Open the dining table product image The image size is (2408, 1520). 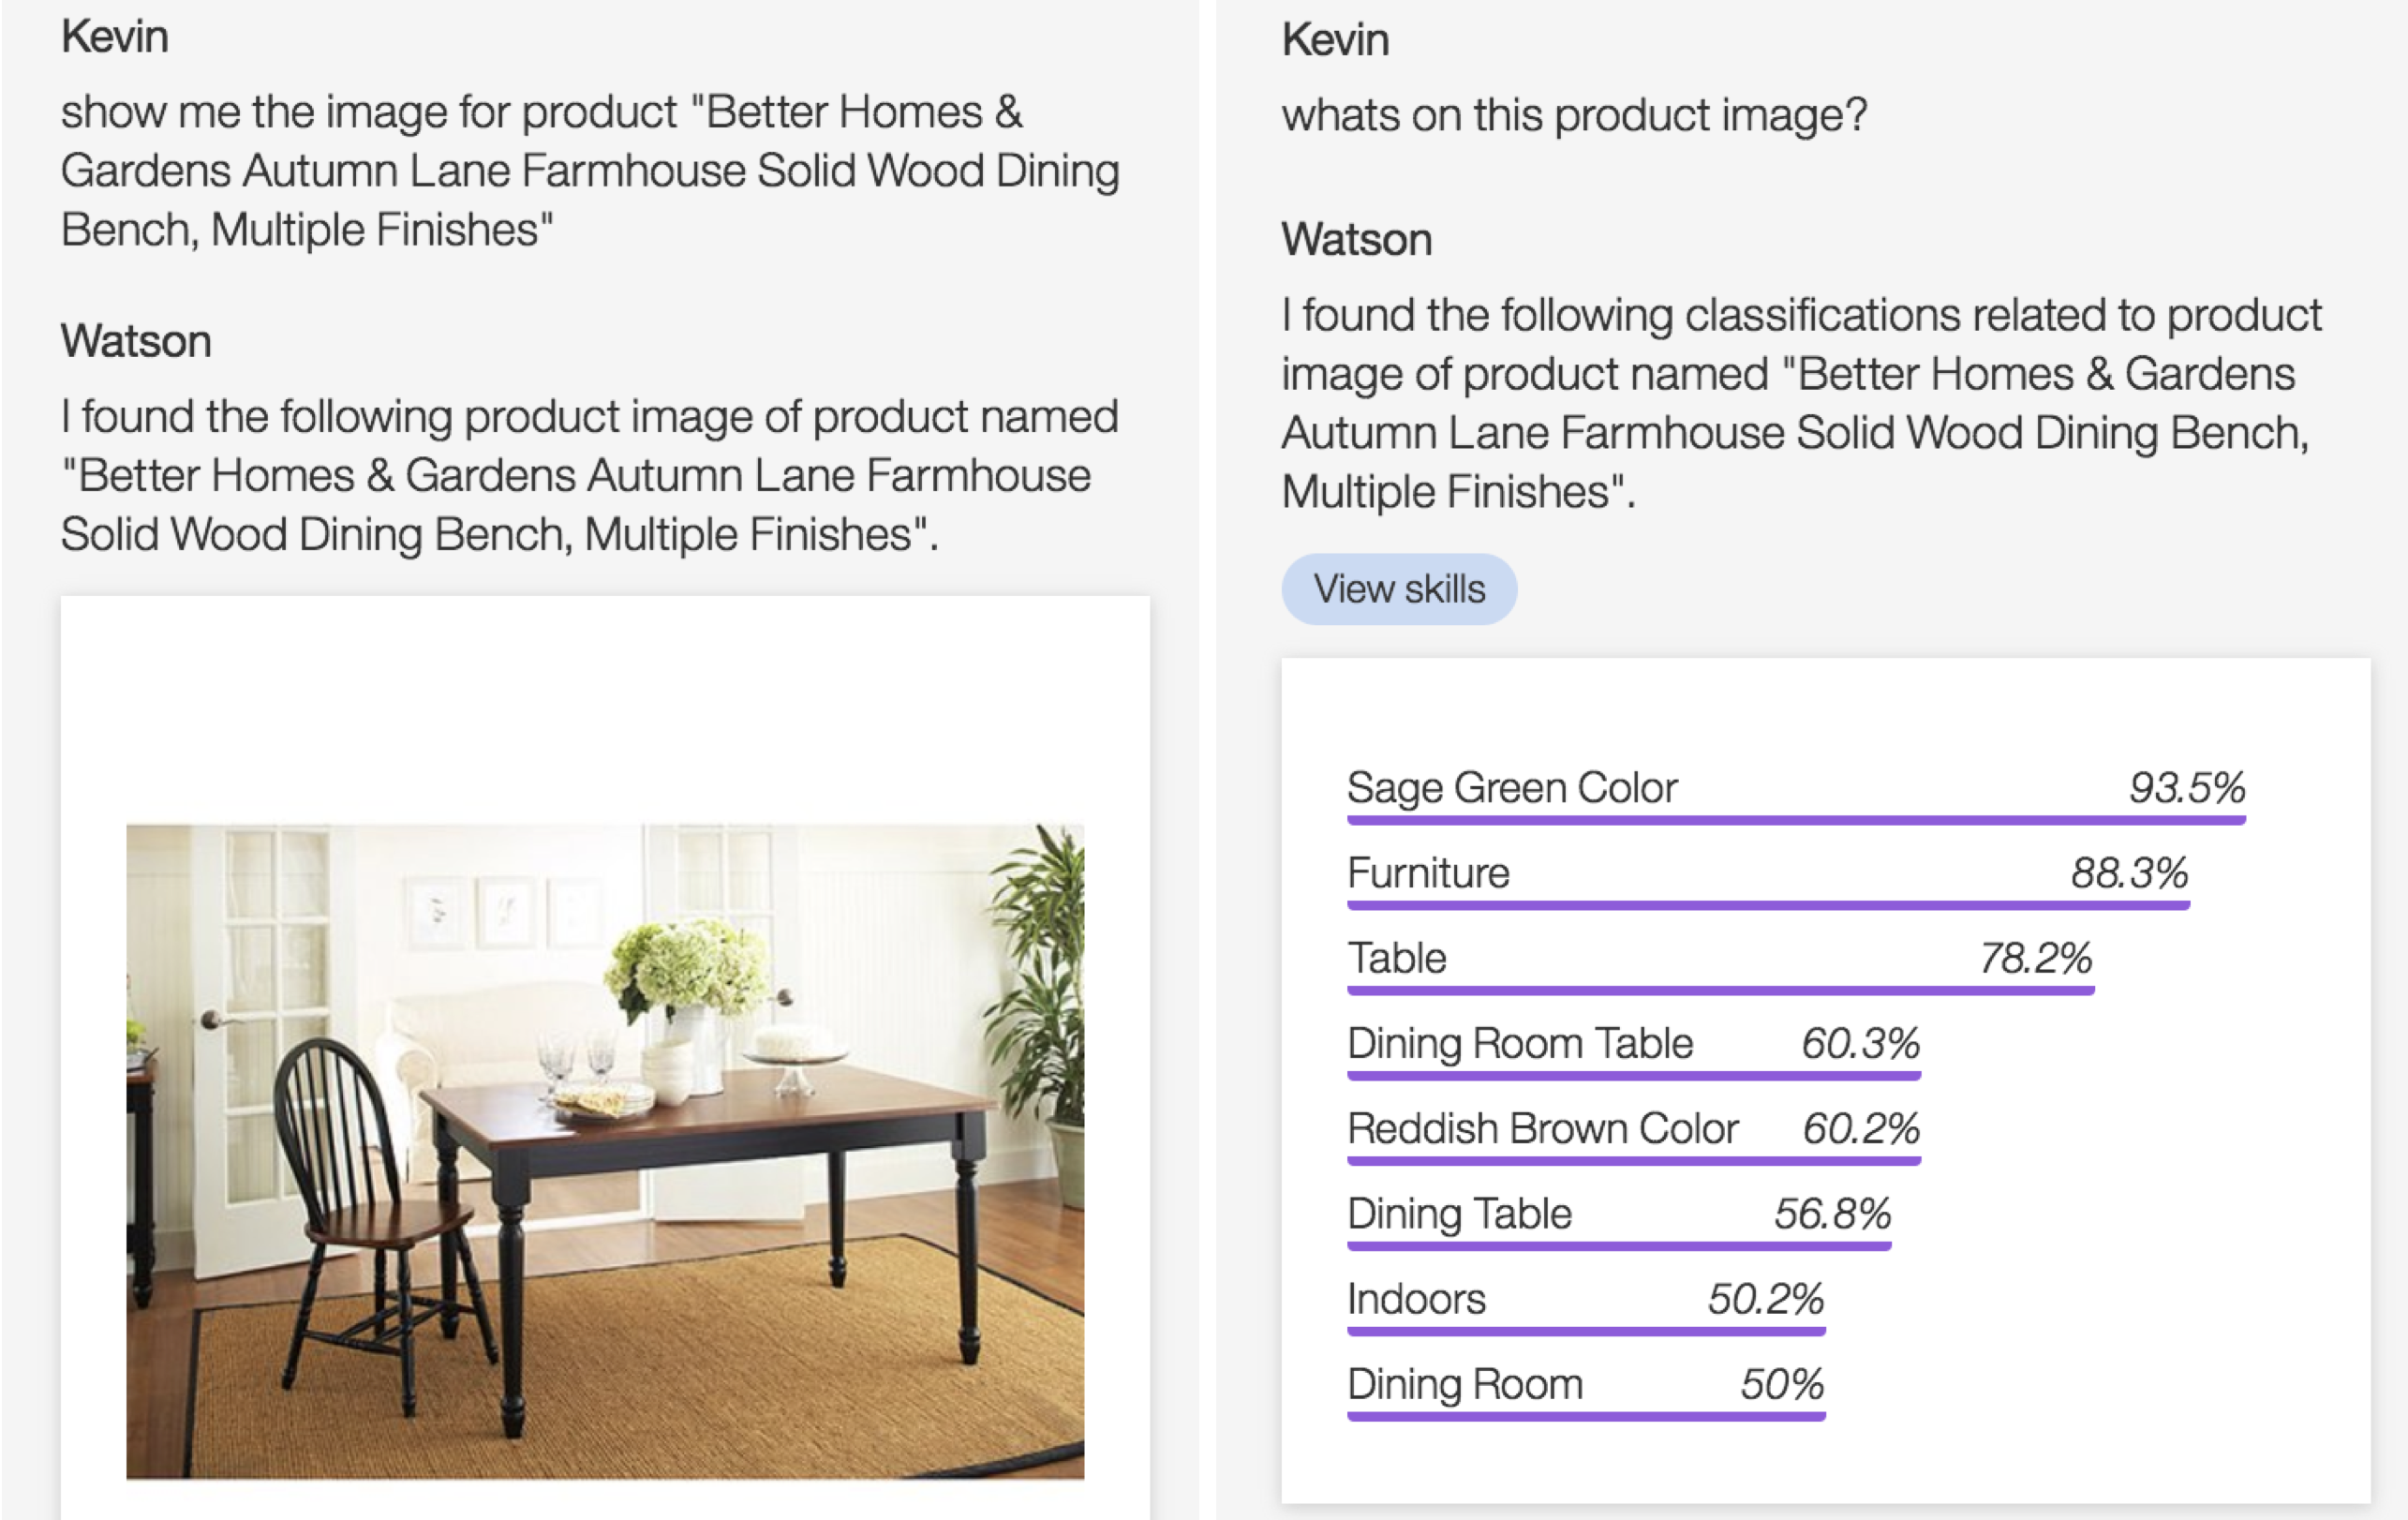(x=605, y=1151)
